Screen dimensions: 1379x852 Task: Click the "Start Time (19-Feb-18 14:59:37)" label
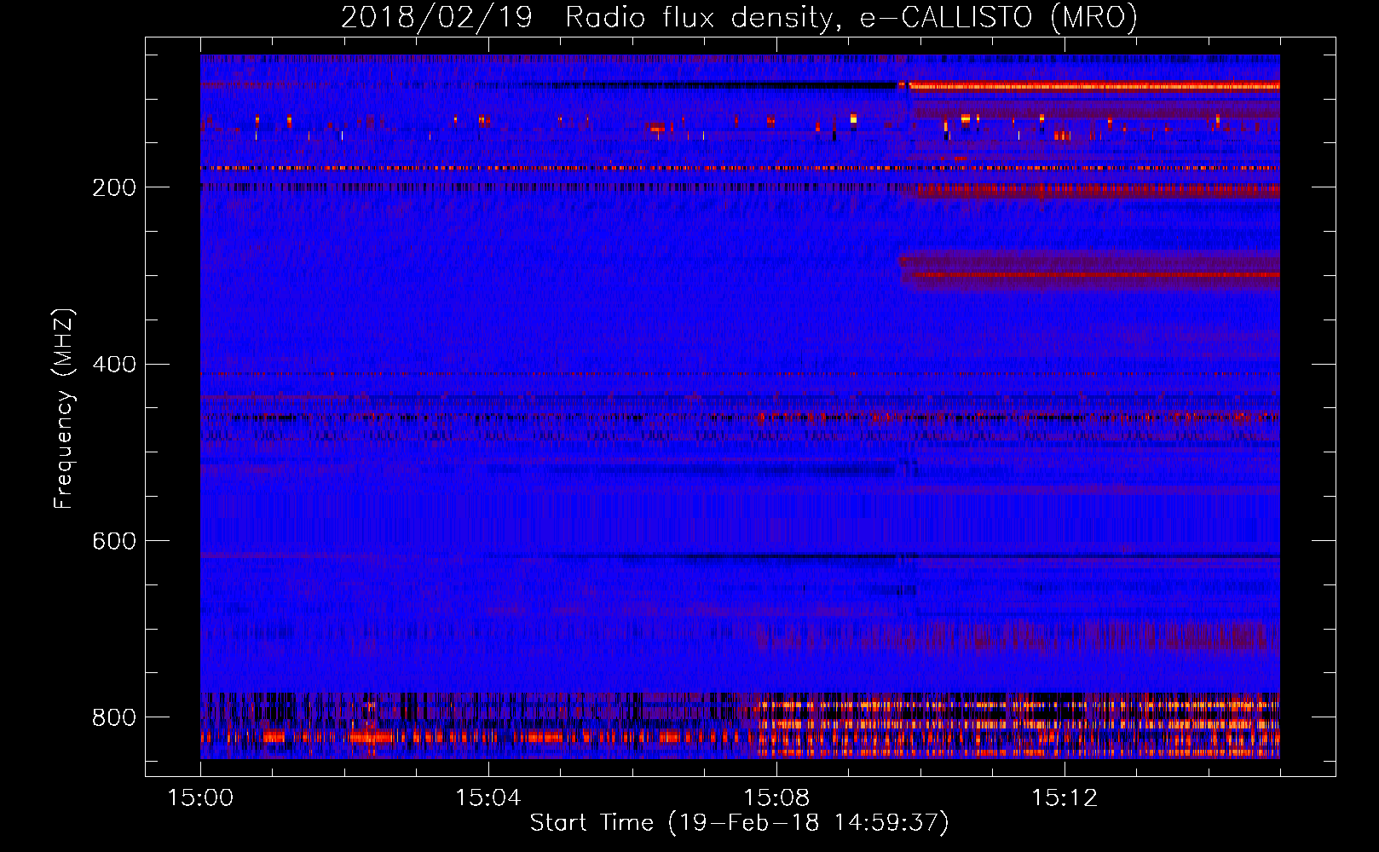[739, 823]
